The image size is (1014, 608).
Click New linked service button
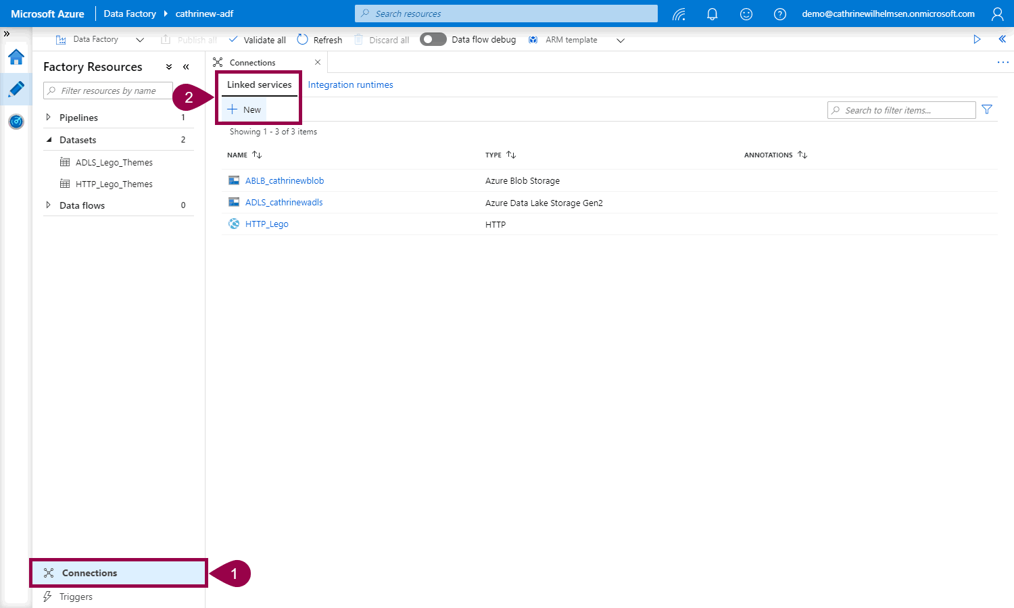(245, 109)
